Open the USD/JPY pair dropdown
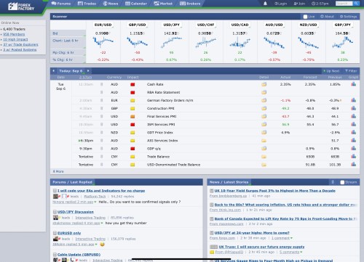Viewport: 364px width, 262px height. pyautogui.click(x=172, y=25)
